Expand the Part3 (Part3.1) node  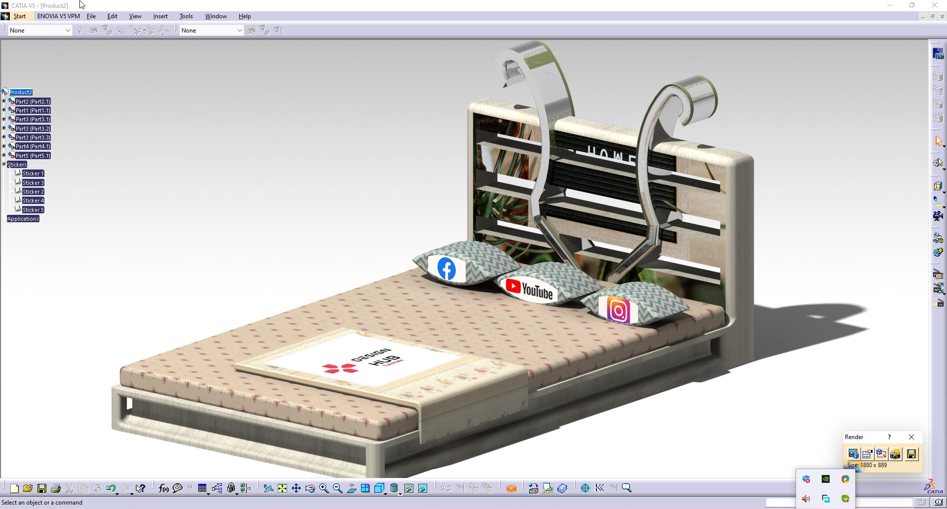point(4,119)
